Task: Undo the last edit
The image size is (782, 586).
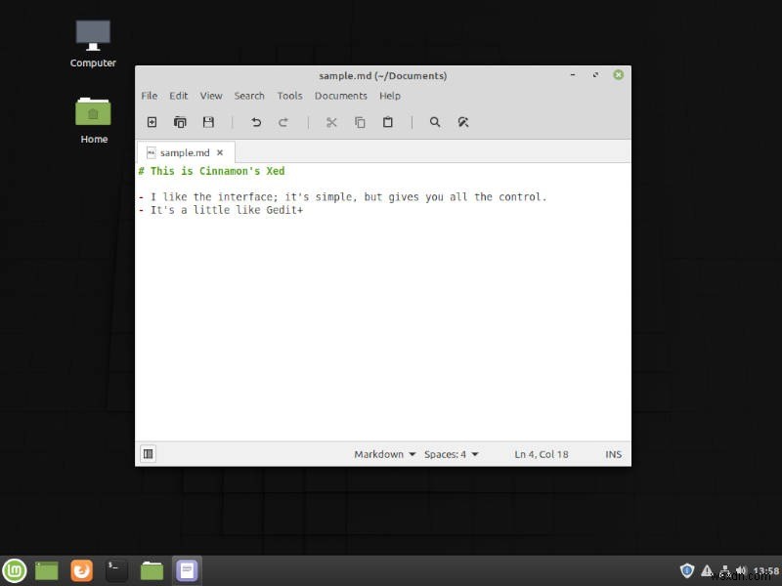Action: pyautogui.click(x=255, y=122)
